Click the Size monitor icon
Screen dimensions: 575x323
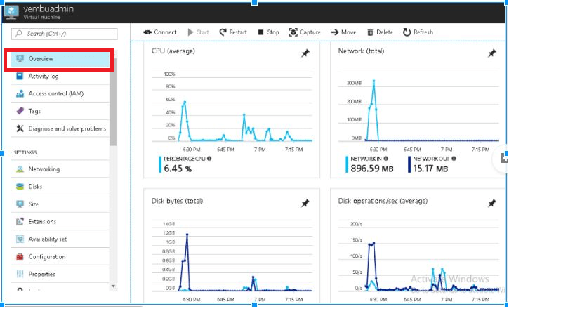click(x=20, y=204)
